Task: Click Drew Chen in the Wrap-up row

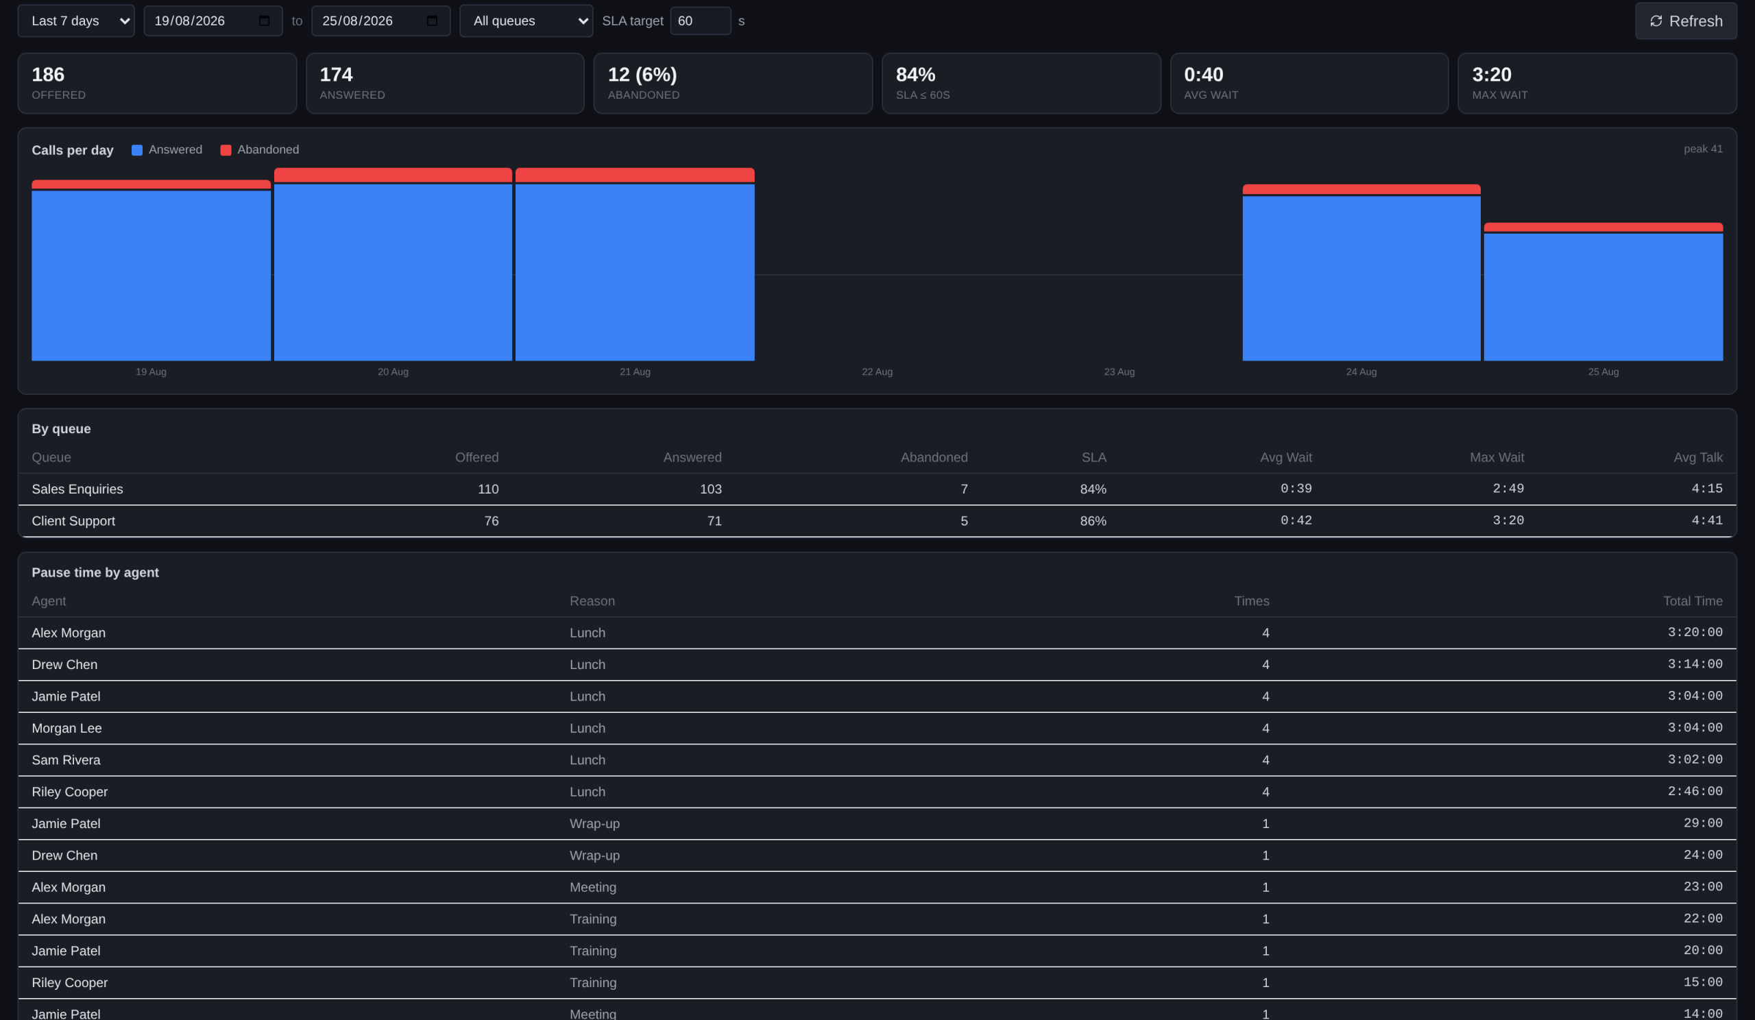Action: pyautogui.click(x=64, y=855)
